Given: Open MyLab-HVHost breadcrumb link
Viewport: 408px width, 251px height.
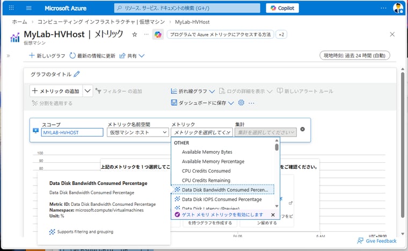Looking at the screenshot, I should [192, 22].
